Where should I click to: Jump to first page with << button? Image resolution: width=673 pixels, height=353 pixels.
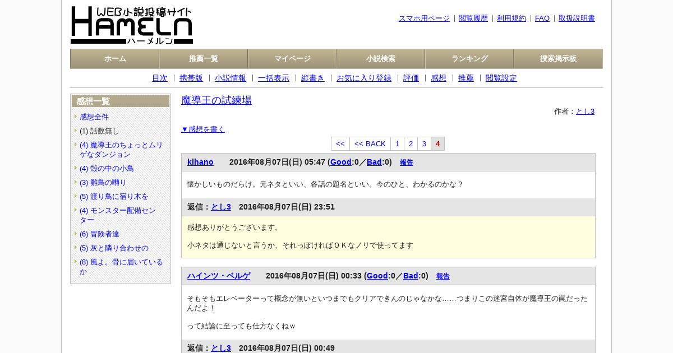340,144
